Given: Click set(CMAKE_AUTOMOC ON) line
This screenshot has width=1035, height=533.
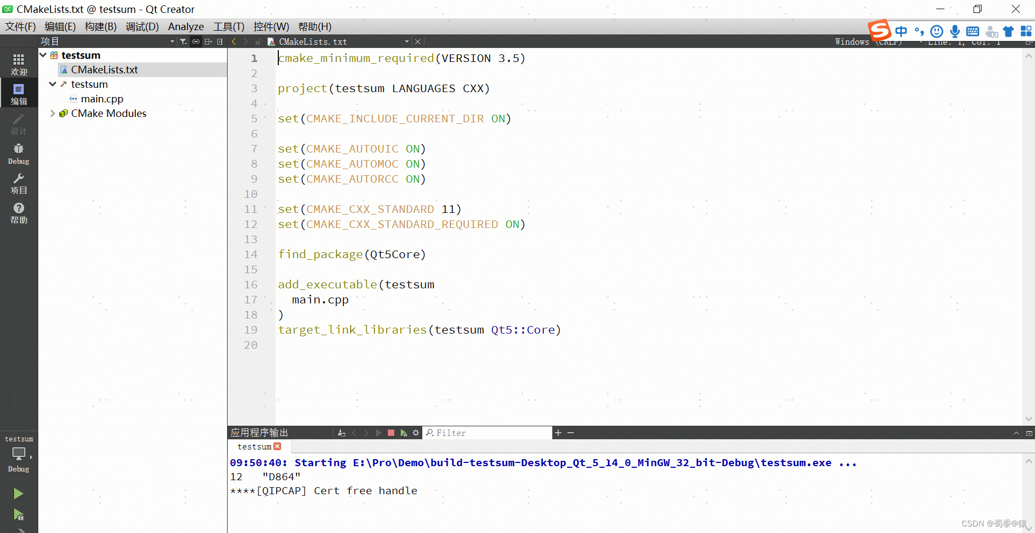Looking at the screenshot, I should (x=352, y=164).
